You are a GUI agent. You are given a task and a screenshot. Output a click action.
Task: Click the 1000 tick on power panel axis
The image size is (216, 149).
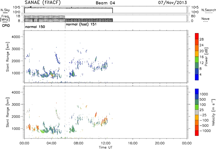click(x=16, y=73)
